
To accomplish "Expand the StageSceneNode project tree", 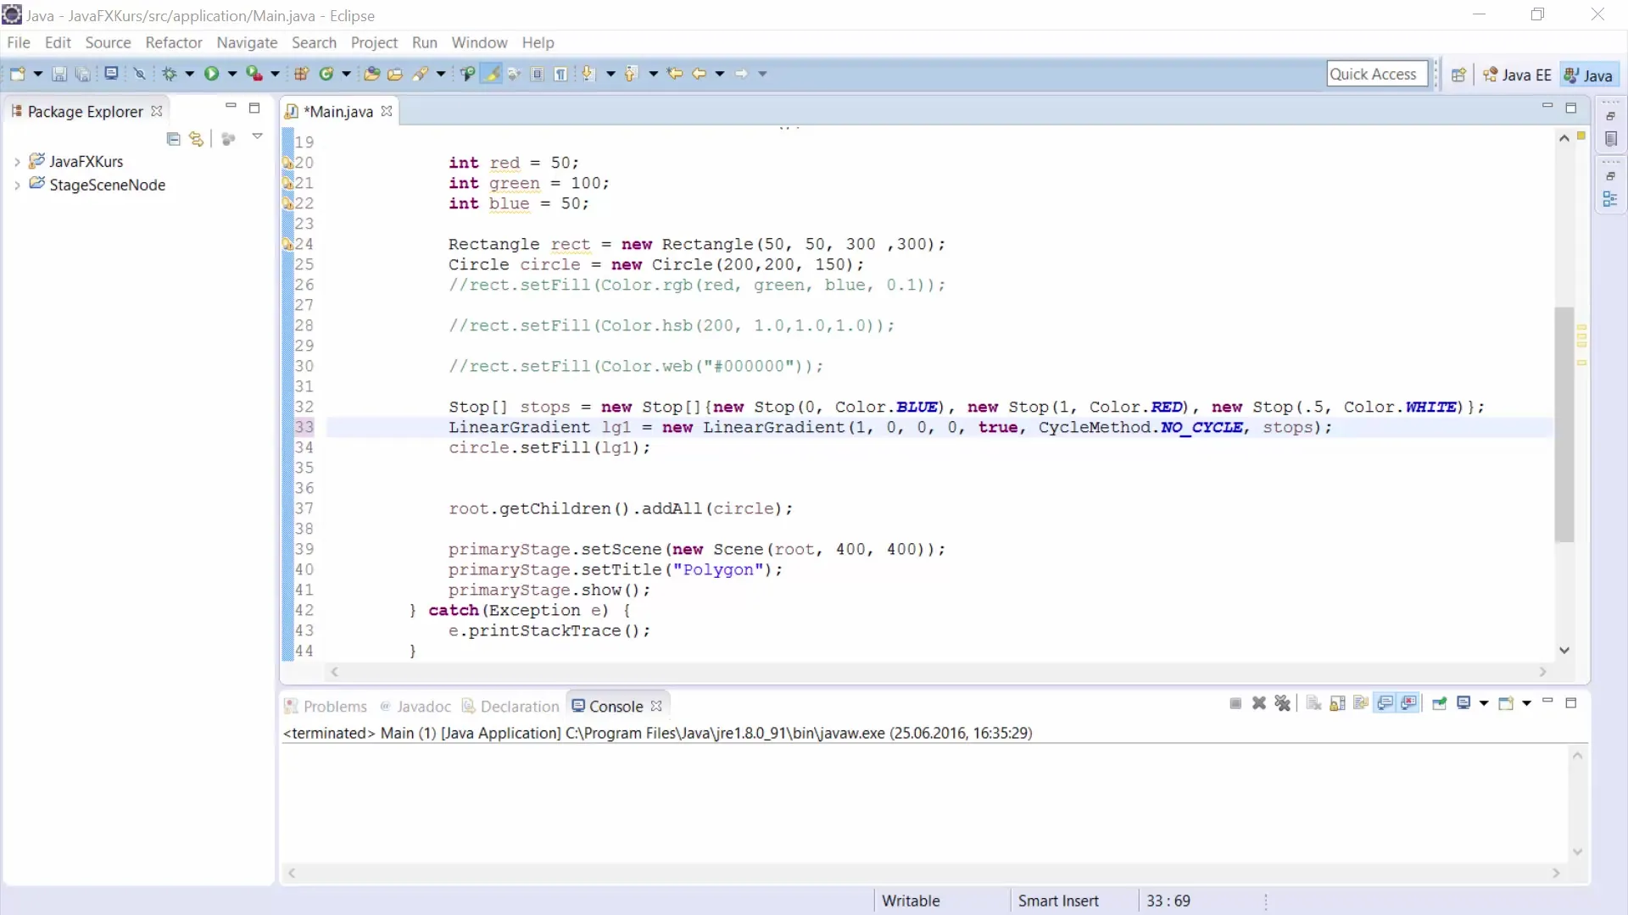I will coord(17,186).
